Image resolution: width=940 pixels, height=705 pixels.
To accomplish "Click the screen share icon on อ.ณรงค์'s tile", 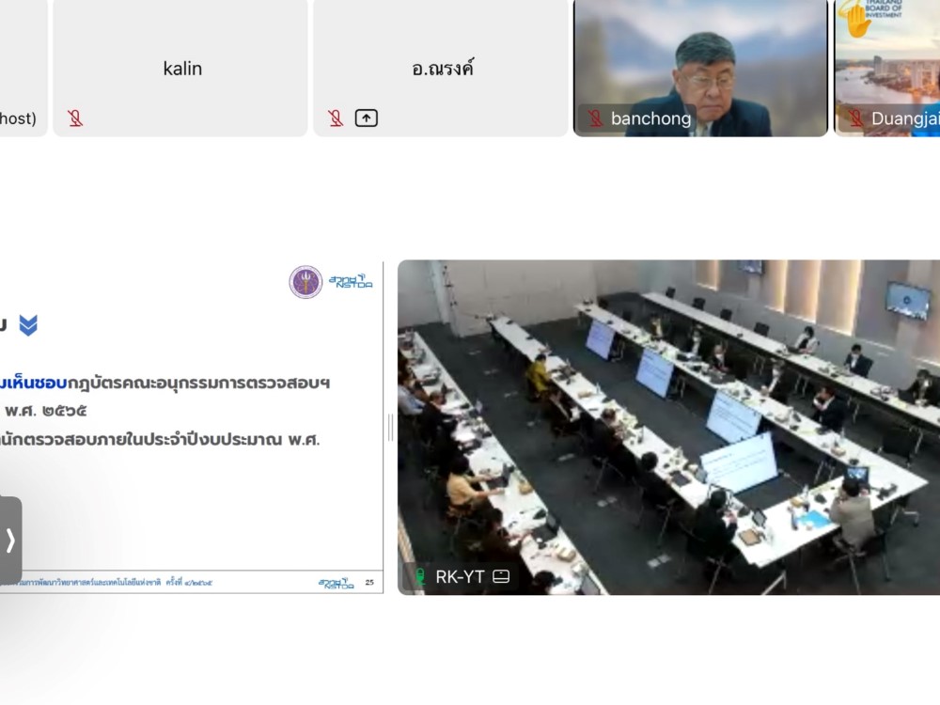I will (x=367, y=118).
